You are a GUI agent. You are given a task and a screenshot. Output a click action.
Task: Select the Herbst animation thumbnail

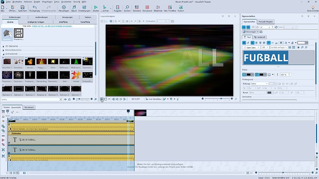click(76, 75)
